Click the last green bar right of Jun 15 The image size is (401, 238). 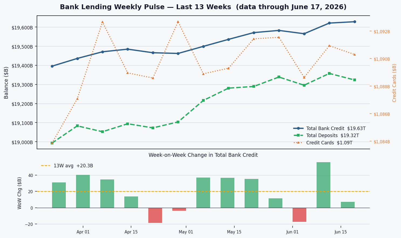click(x=348, y=205)
